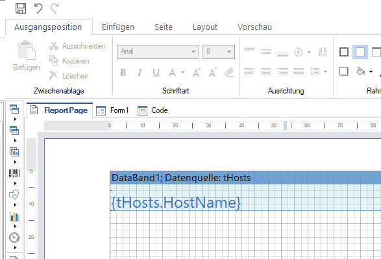Click the Kopieren copy button
The height and width of the screenshot is (259, 381).
click(x=69, y=61)
